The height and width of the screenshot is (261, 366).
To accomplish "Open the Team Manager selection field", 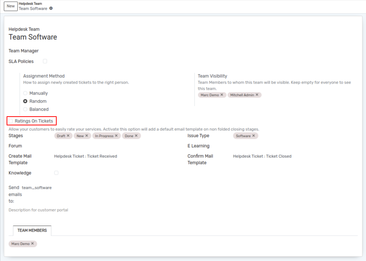I will [110, 51].
